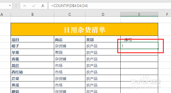The image size is (171, 93).
Task: Click the formula bar containing COUNTIF formula
Action: point(110,6)
